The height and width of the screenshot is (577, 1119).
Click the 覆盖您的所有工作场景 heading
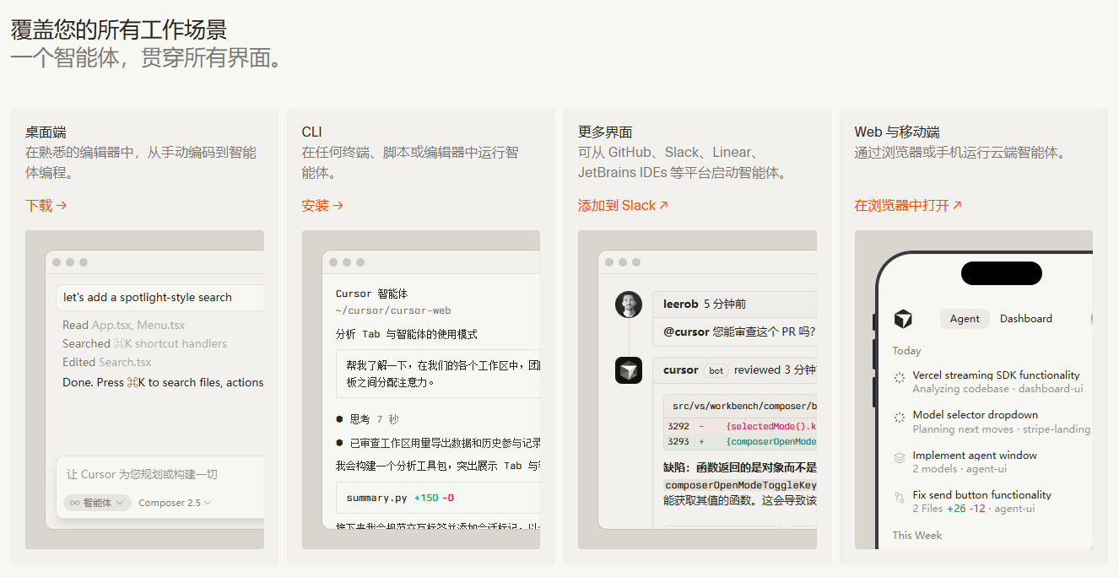(x=119, y=30)
